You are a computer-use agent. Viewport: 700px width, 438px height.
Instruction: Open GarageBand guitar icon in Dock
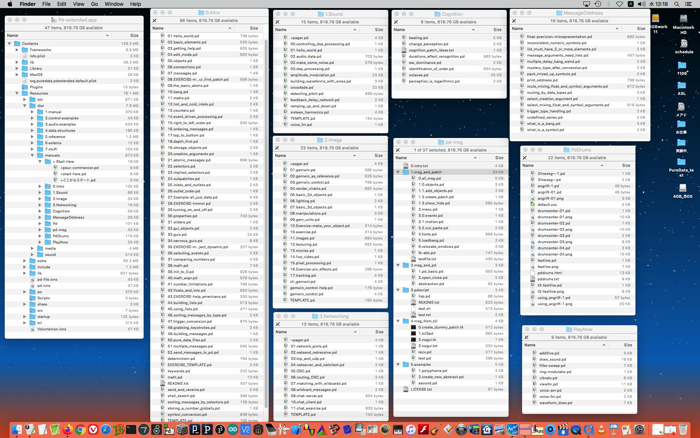(x=436, y=430)
